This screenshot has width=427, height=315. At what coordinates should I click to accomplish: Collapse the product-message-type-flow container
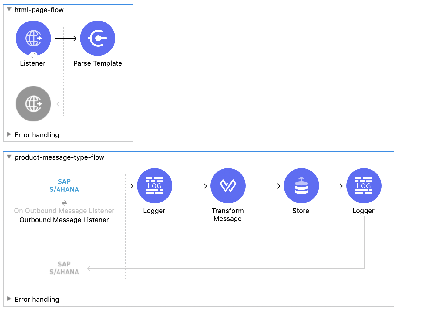9,157
